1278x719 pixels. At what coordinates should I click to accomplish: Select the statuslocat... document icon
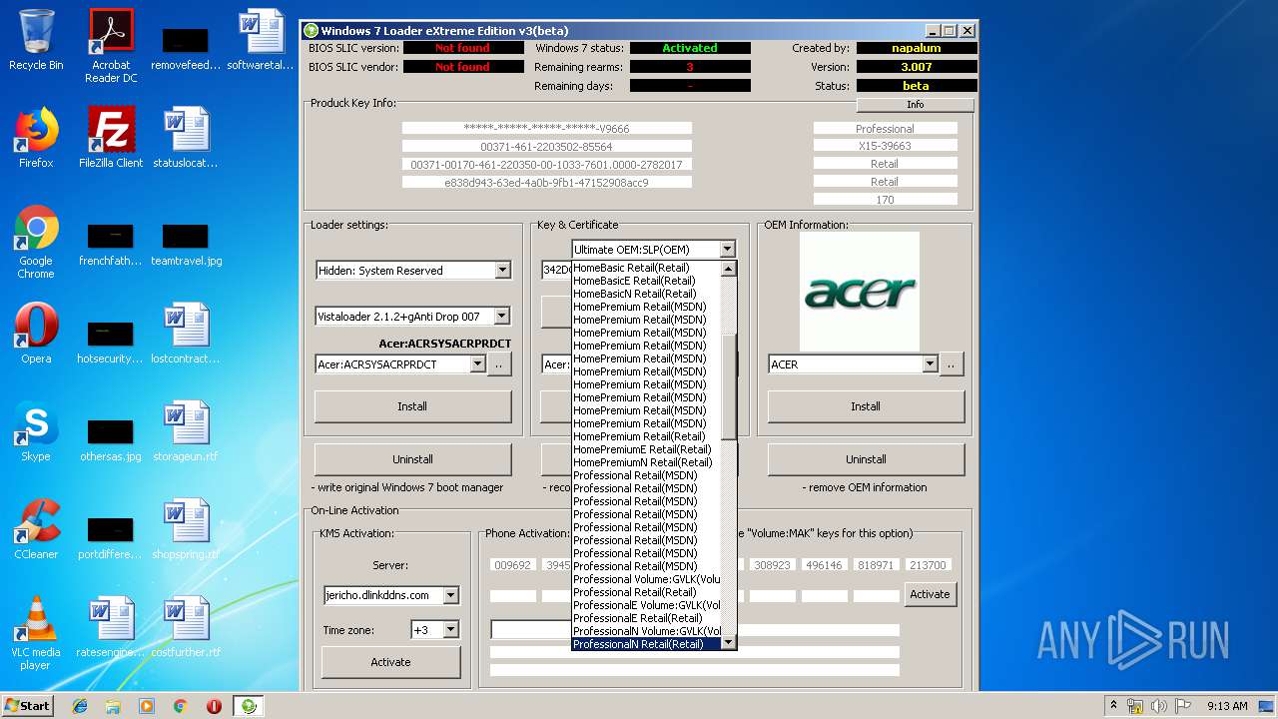[x=186, y=138]
